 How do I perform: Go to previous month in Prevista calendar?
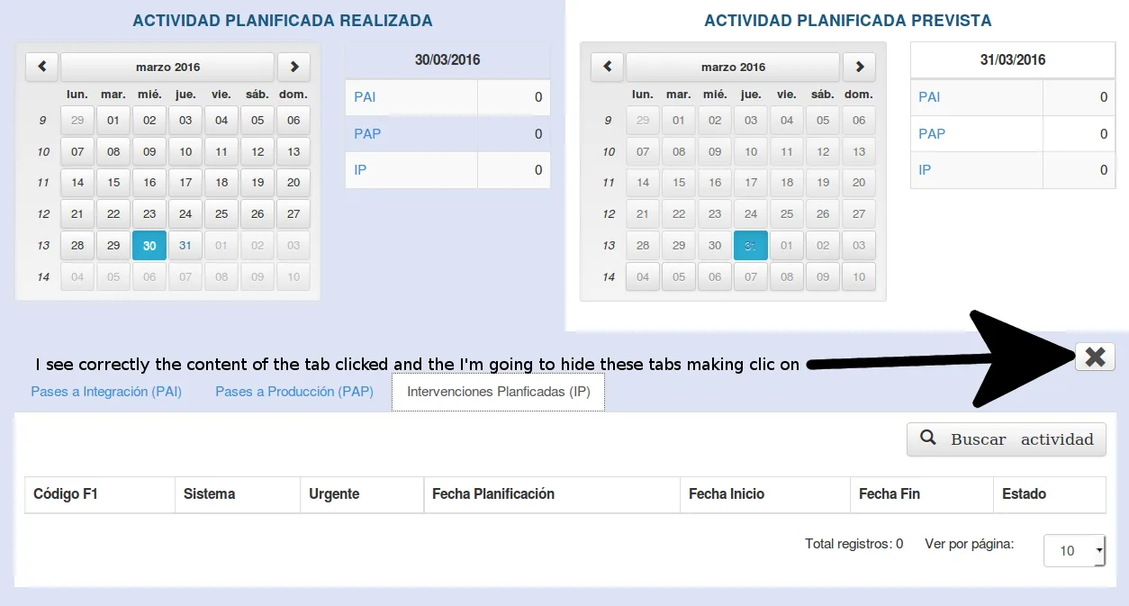pos(607,67)
